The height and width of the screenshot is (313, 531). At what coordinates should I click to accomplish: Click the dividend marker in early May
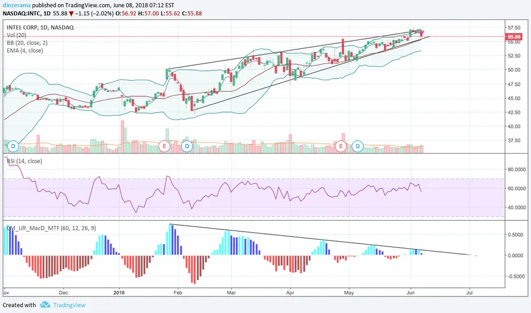[358, 146]
